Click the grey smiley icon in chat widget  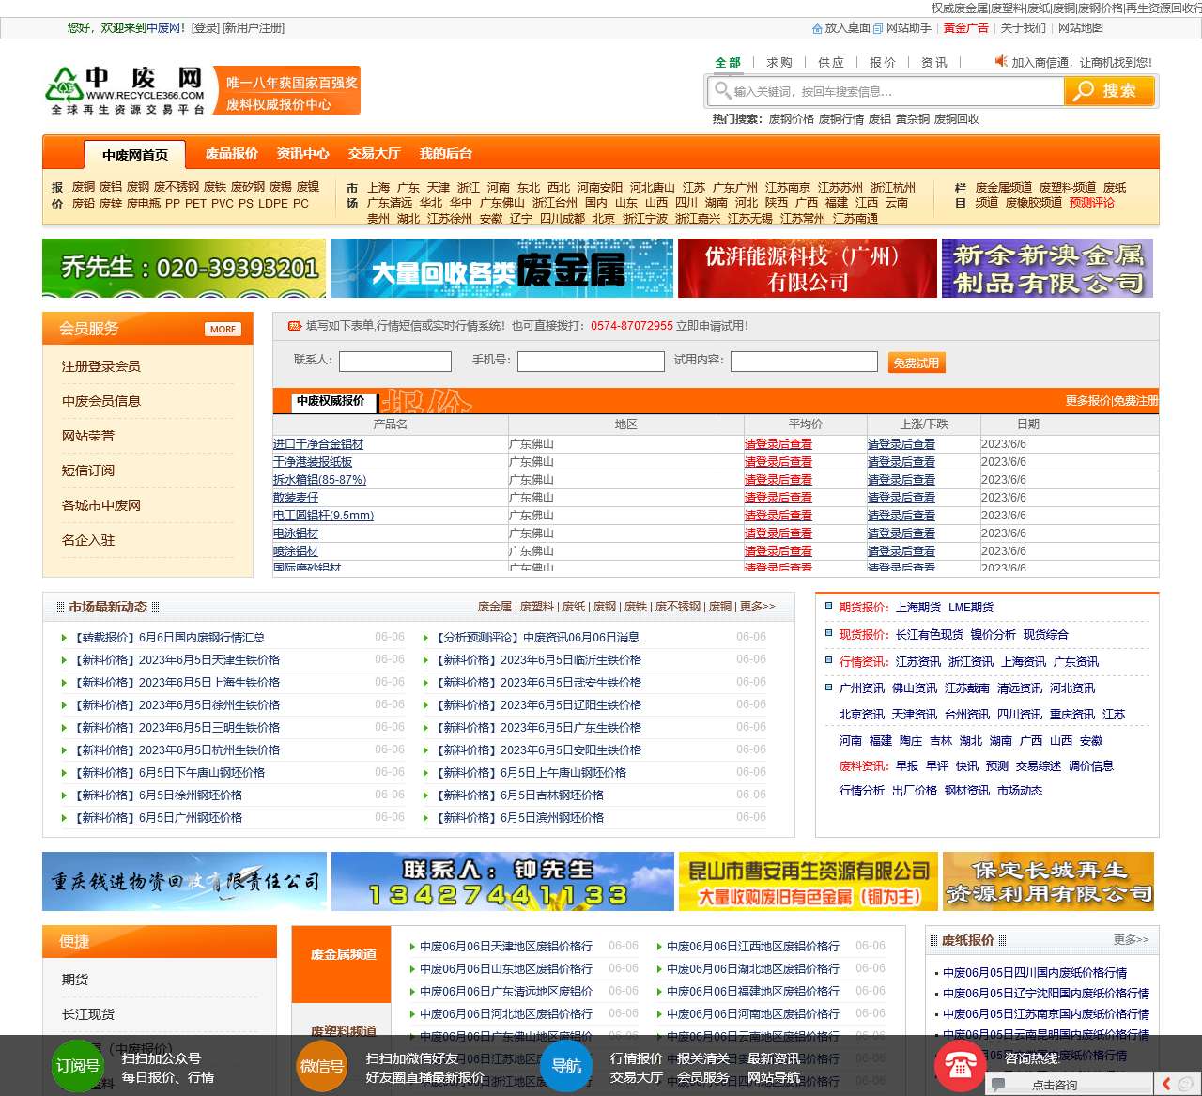pyautogui.click(x=1186, y=1084)
